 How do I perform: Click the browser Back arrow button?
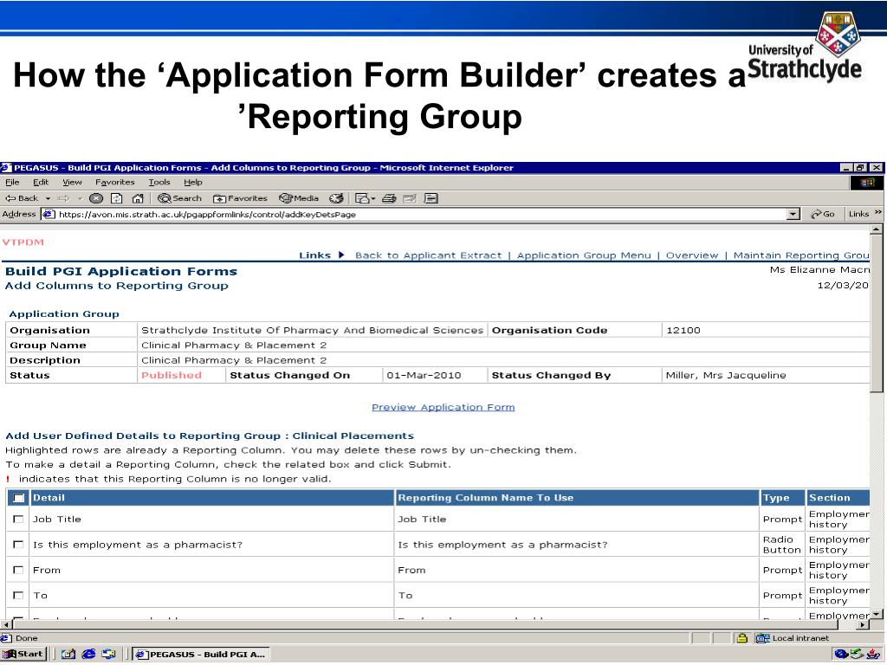pos(22,198)
